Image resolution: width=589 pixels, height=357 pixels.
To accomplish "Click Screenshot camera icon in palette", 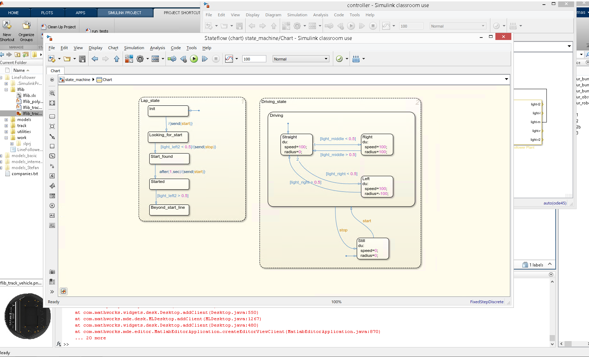I will click(52, 272).
